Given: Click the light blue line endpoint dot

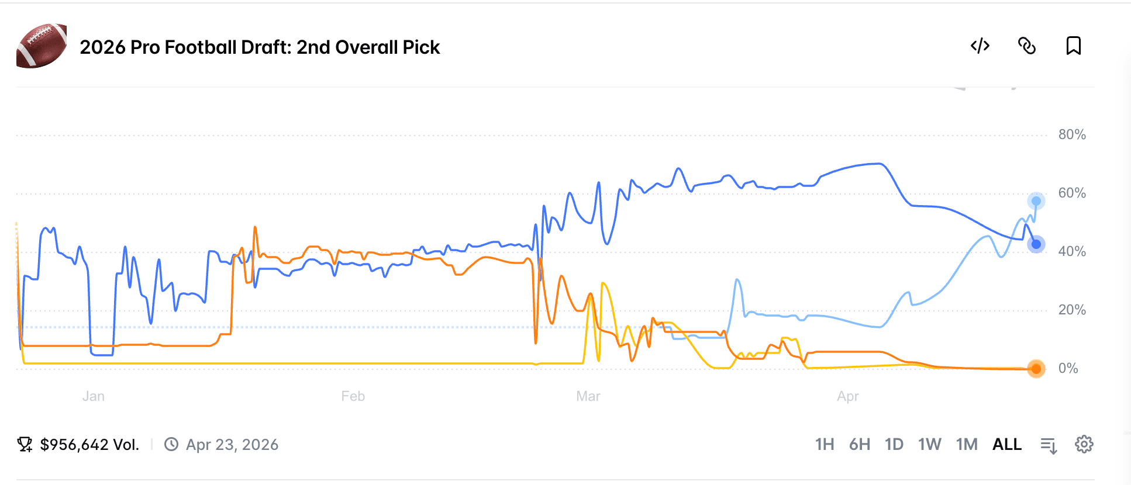Looking at the screenshot, I should 1036,201.
